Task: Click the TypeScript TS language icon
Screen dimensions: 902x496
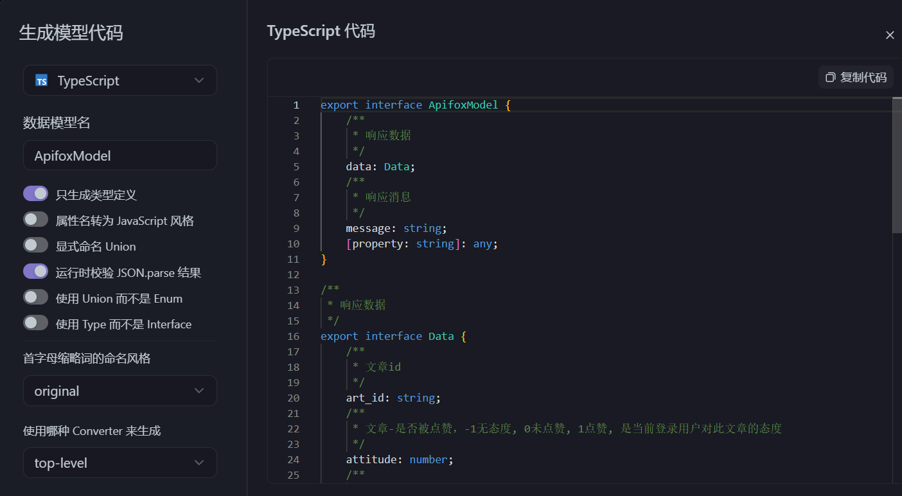Action: 42,80
